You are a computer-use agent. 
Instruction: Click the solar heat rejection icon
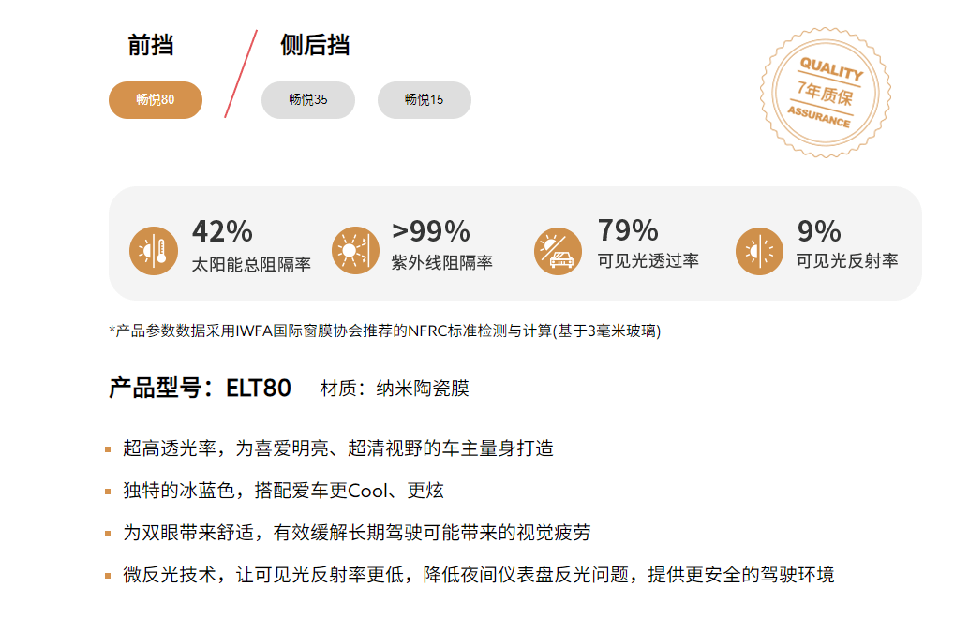coord(154,250)
